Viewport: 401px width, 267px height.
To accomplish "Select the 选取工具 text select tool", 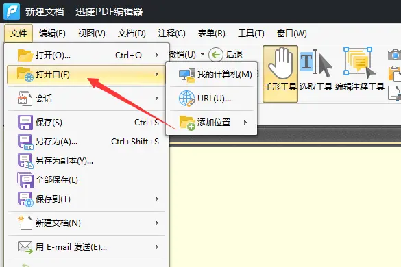I will 316,64.
